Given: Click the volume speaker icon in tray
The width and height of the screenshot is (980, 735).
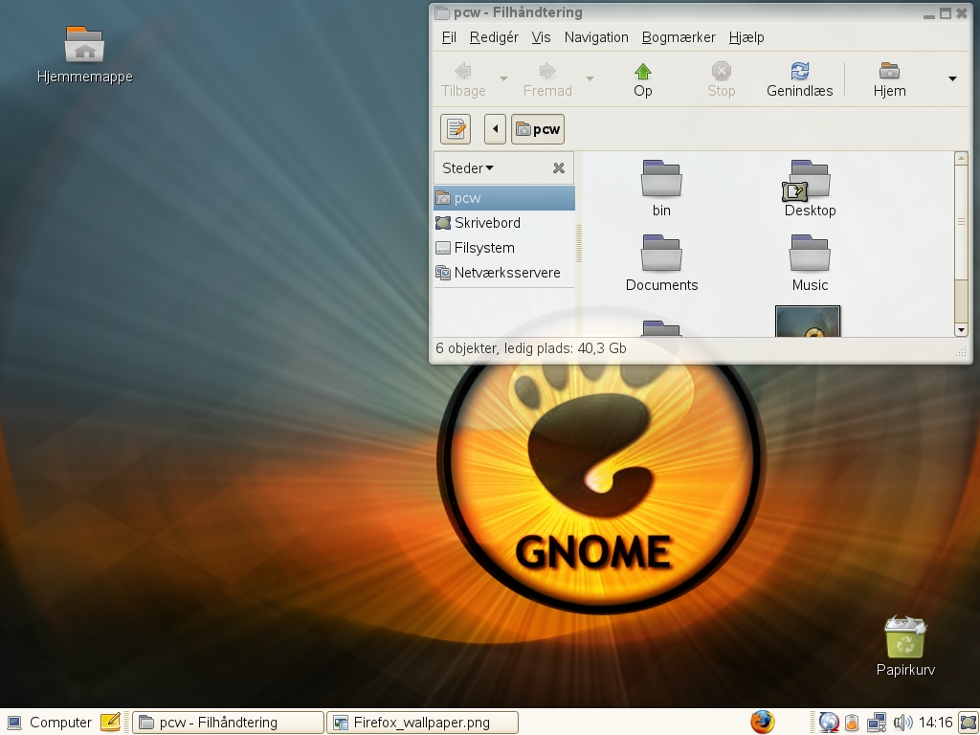Looking at the screenshot, I should pos(902,723).
